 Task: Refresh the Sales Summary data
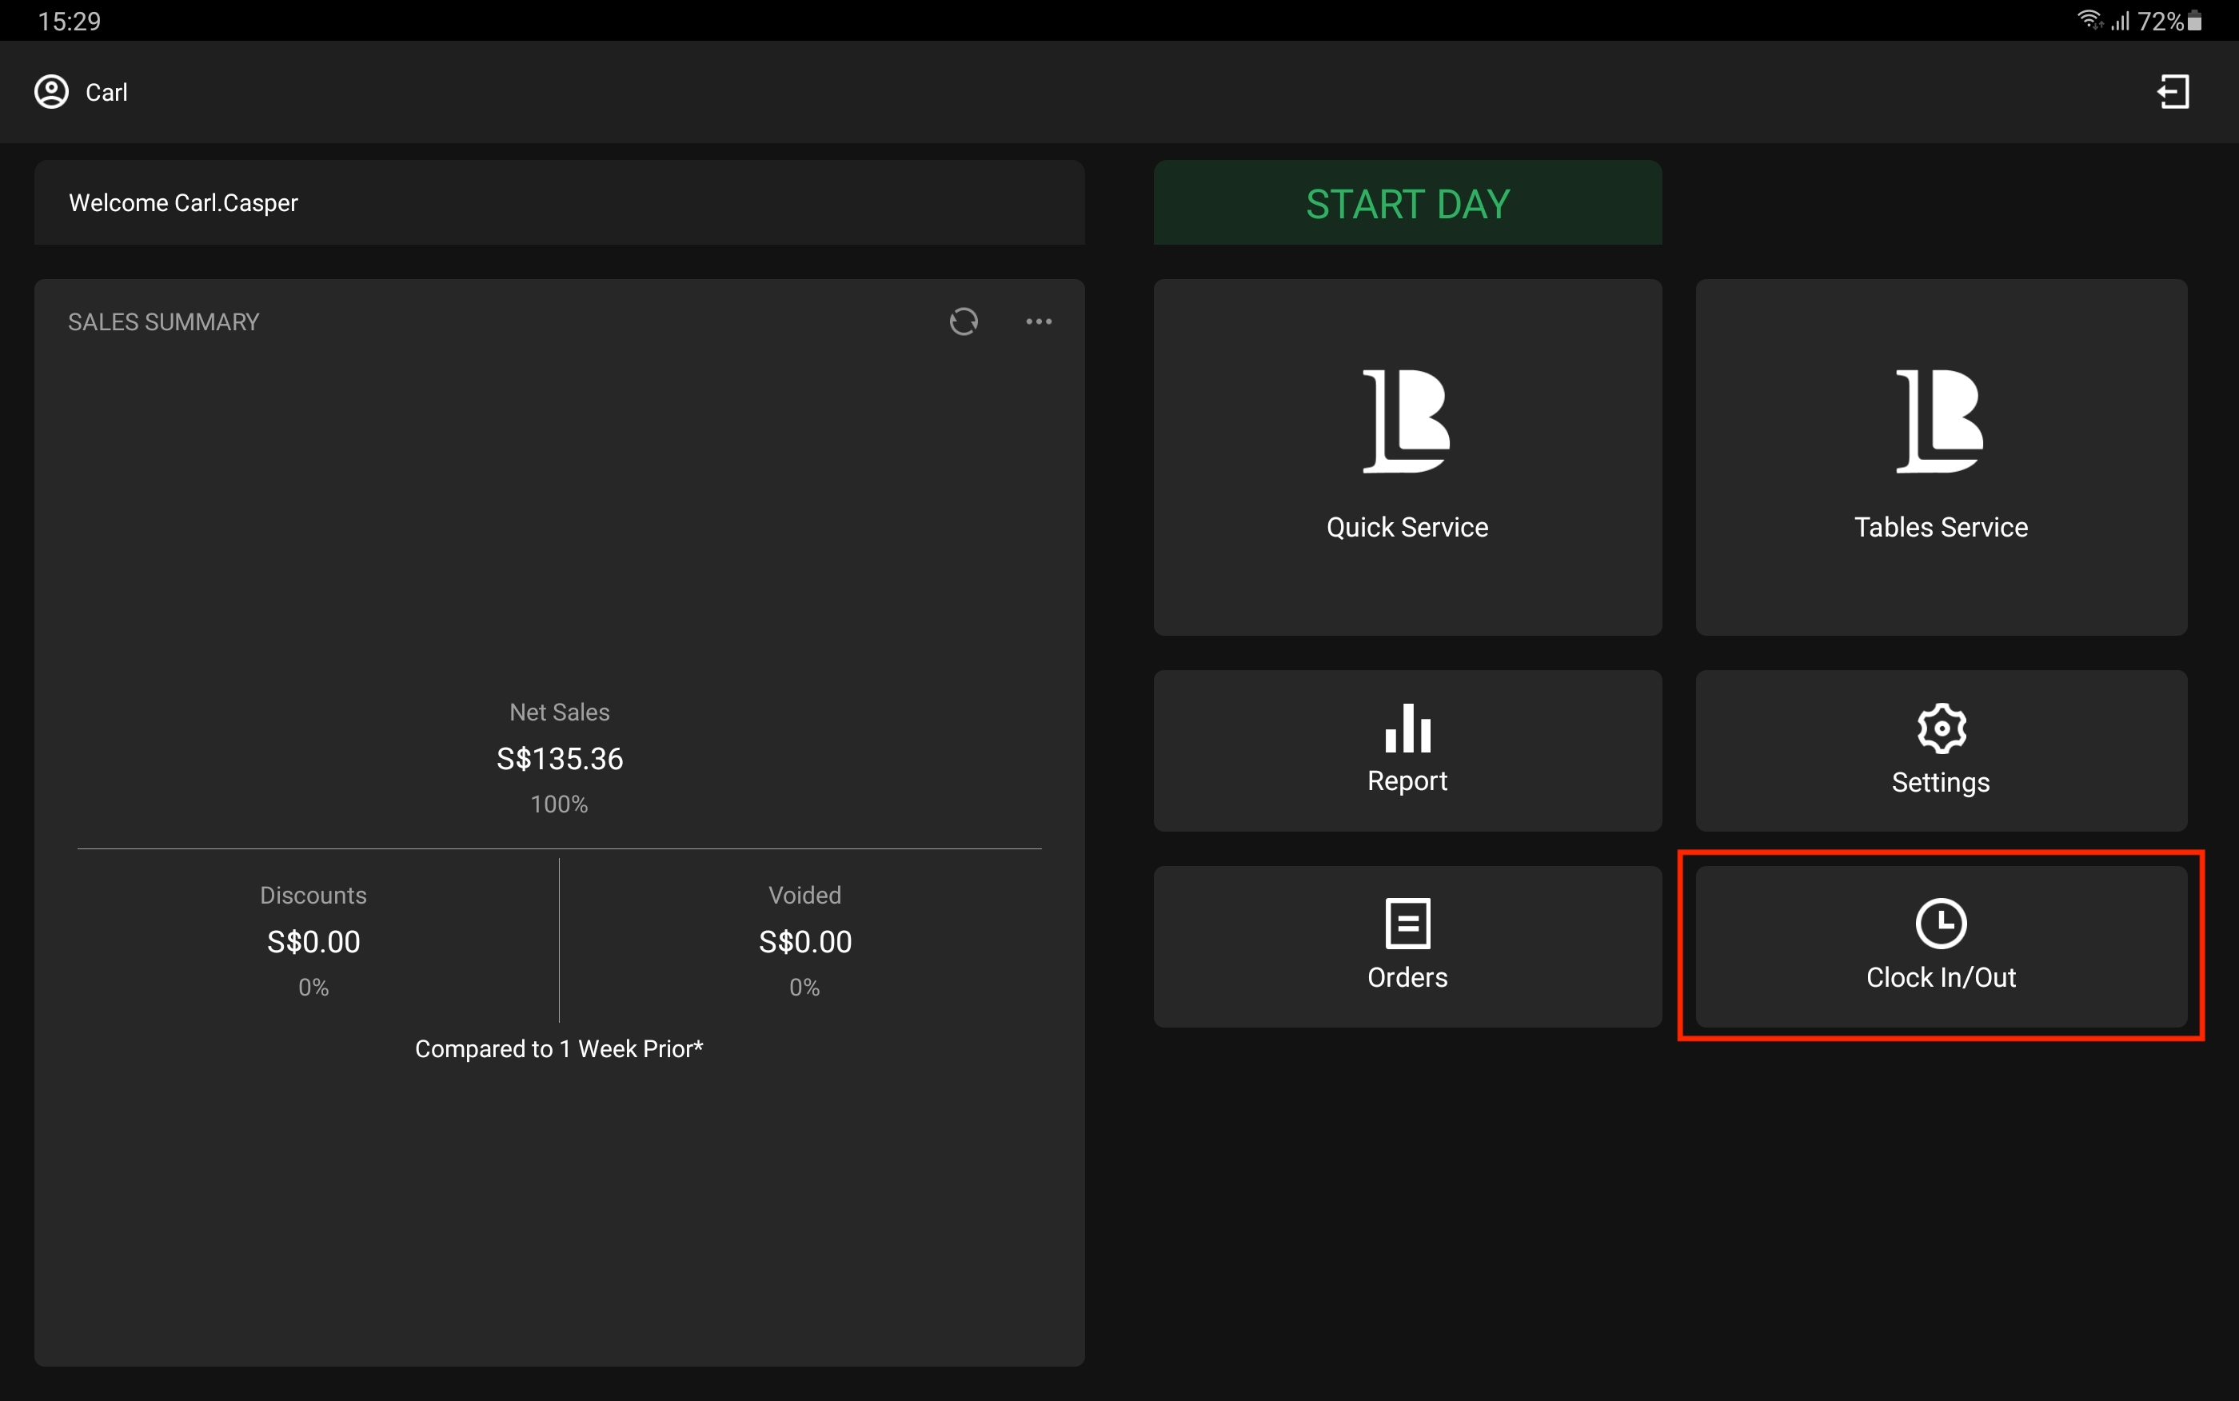point(964,321)
